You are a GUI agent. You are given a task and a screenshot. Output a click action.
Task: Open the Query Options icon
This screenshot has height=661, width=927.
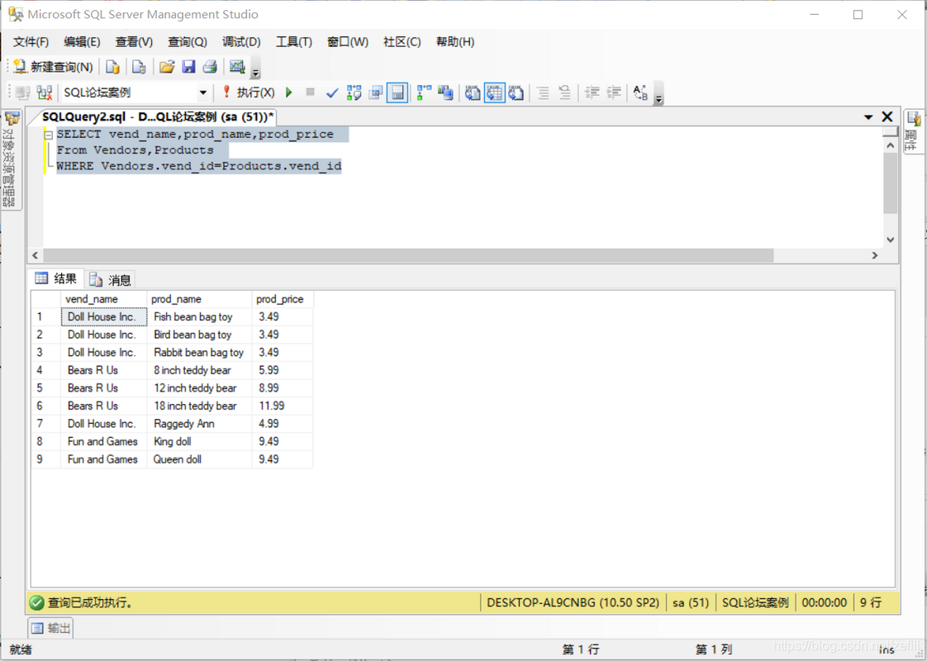point(375,93)
